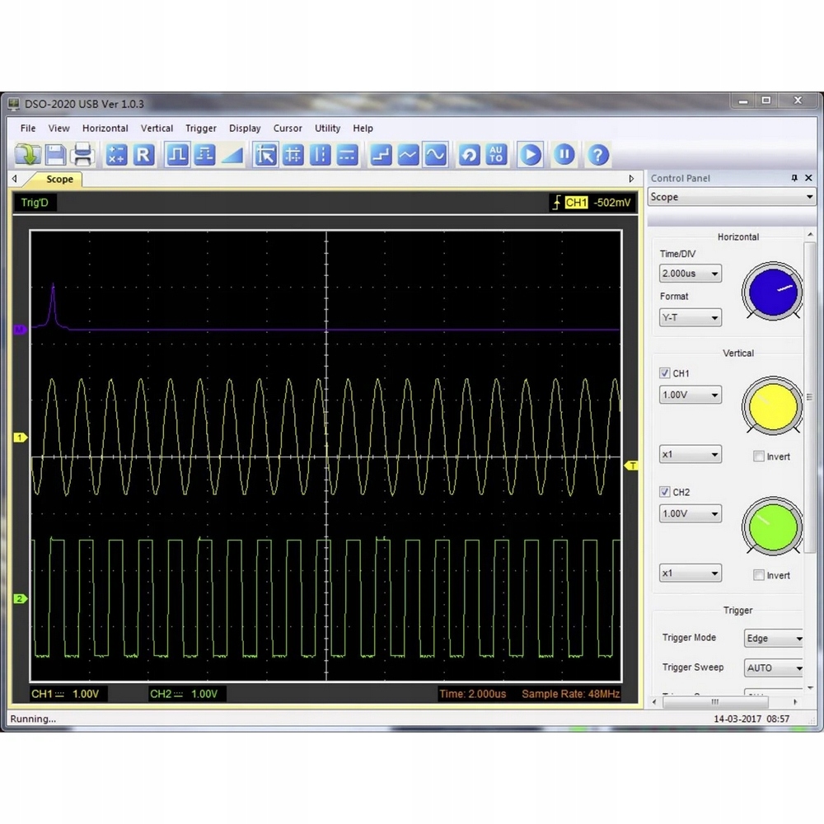Open the Utility menu
824x824 pixels.
point(327,128)
